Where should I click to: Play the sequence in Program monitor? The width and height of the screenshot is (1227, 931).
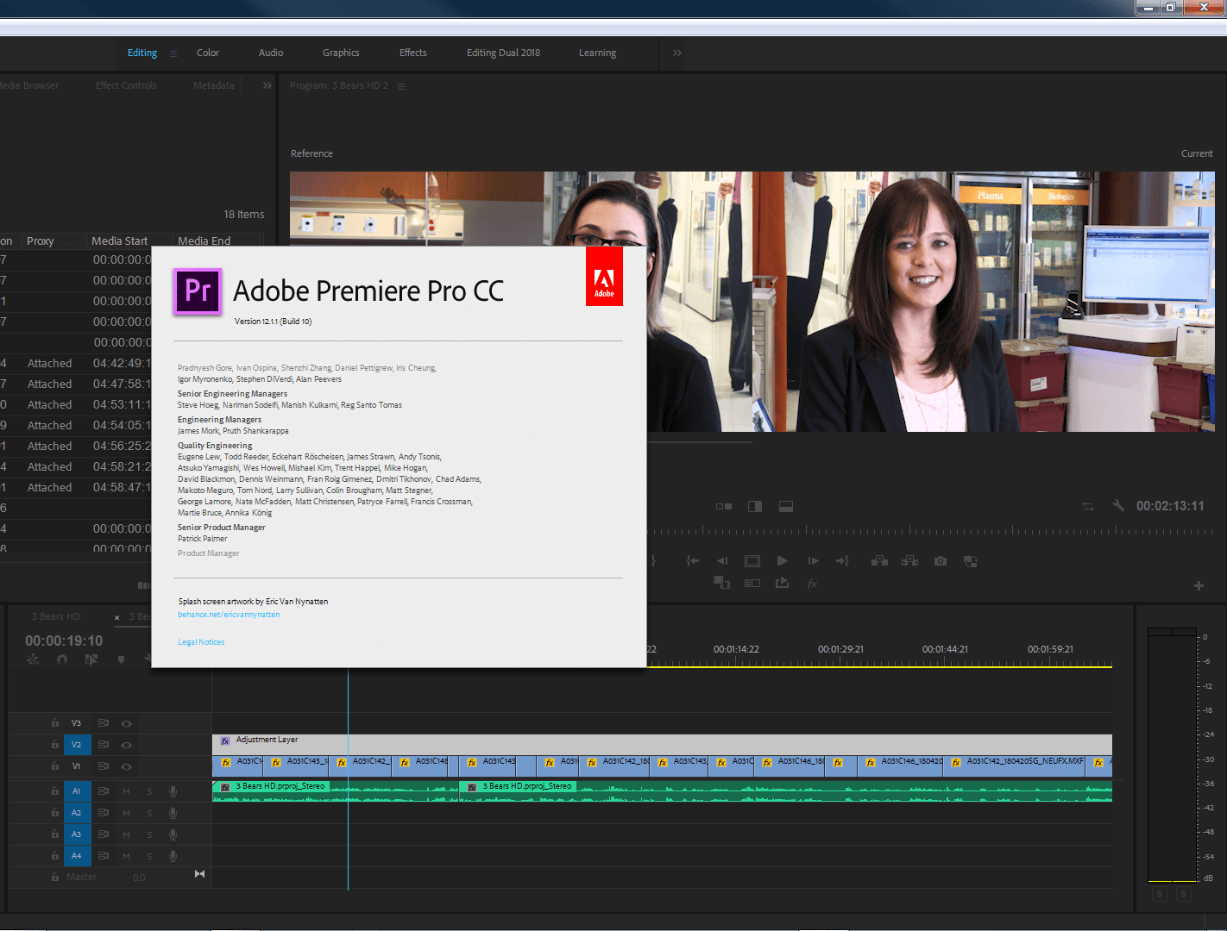[x=783, y=561]
